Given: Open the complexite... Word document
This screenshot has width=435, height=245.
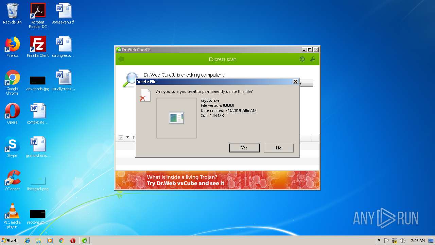Looking at the screenshot, I should [38, 114].
